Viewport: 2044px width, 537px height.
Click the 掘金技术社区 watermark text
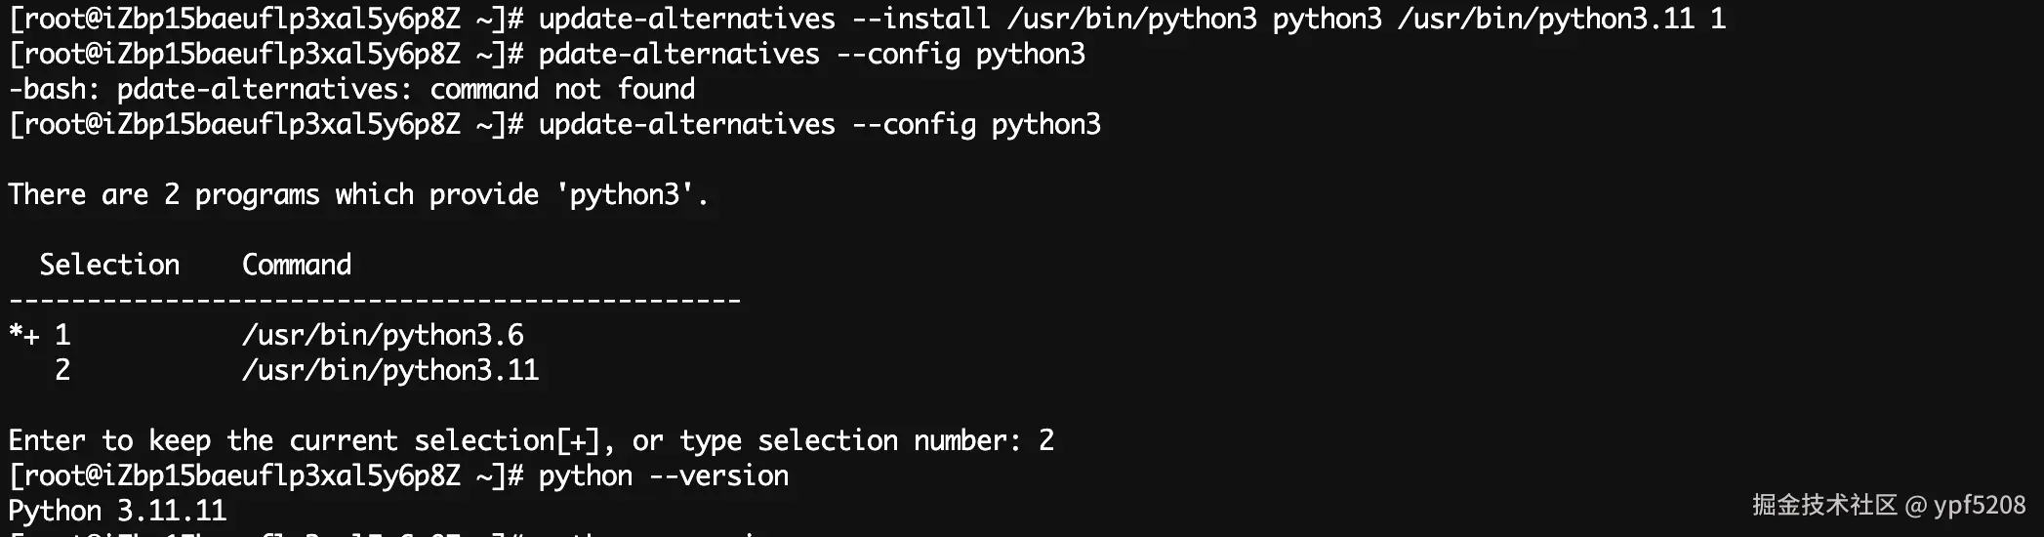pyautogui.click(x=1823, y=505)
